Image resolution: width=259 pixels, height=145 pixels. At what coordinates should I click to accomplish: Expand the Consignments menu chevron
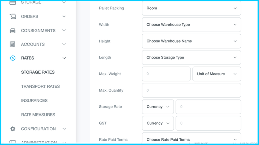[64, 30]
